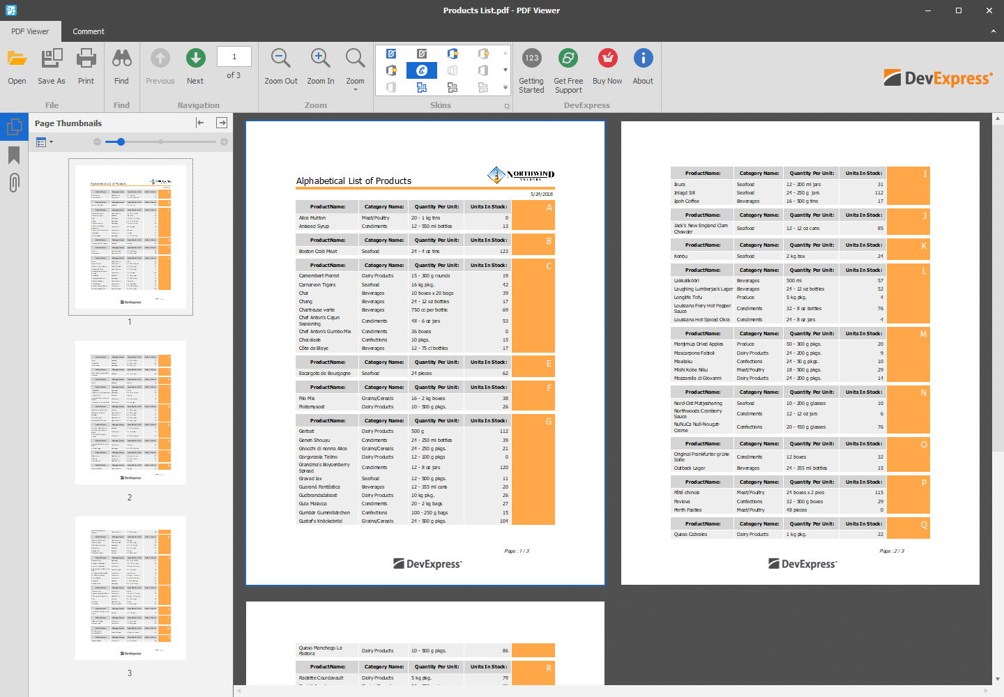
Task: Expand the Skins gallery dropdown
Action: coord(505,88)
